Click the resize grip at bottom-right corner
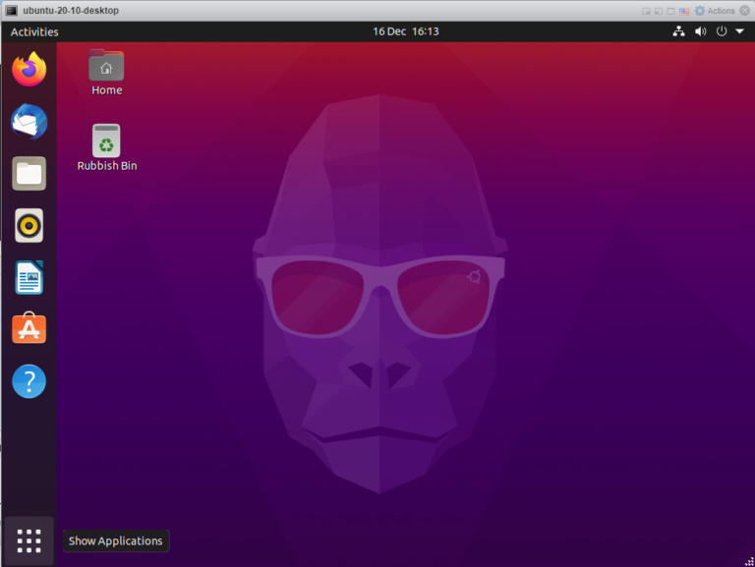This screenshot has height=567, width=755. 749,561
